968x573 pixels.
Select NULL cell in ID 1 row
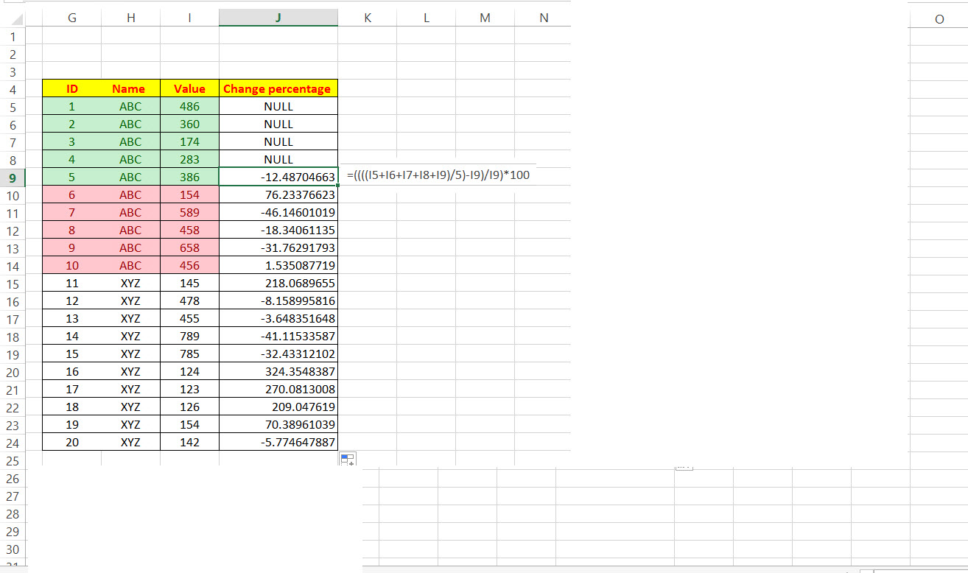(278, 106)
